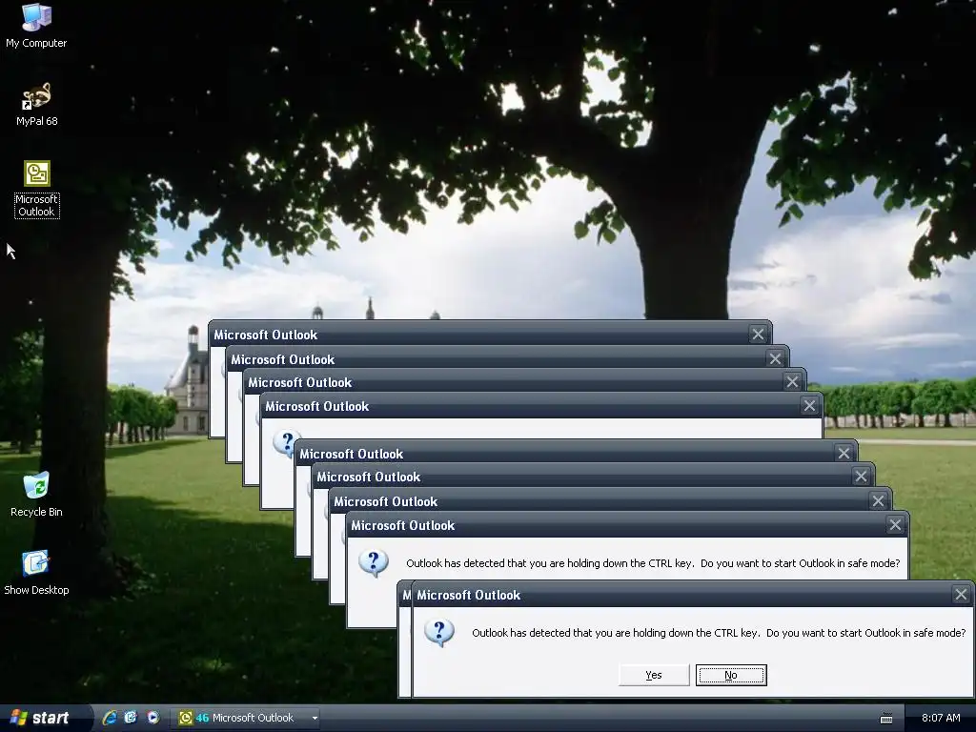Screen dimensions: 976x732
Task: Select the Microsoft Outlook desktop icon
Action: (37, 189)
